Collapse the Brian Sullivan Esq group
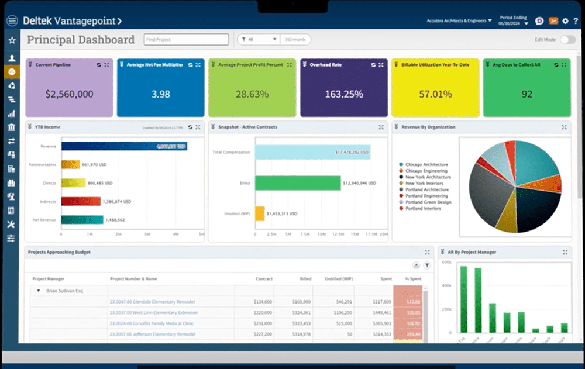The height and width of the screenshot is (369, 585). pyautogui.click(x=39, y=291)
